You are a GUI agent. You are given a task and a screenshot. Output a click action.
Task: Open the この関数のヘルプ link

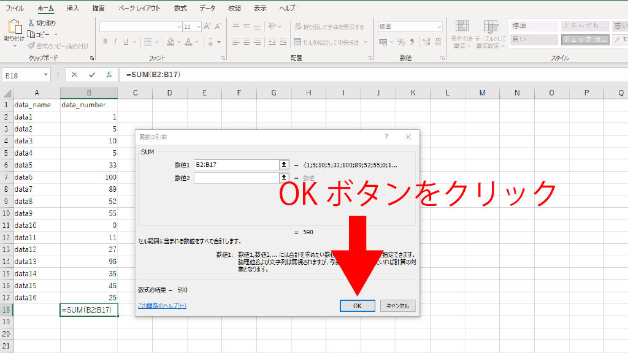click(162, 305)
